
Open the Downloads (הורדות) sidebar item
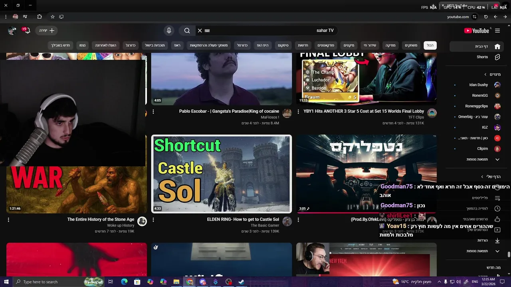[476, 240]
